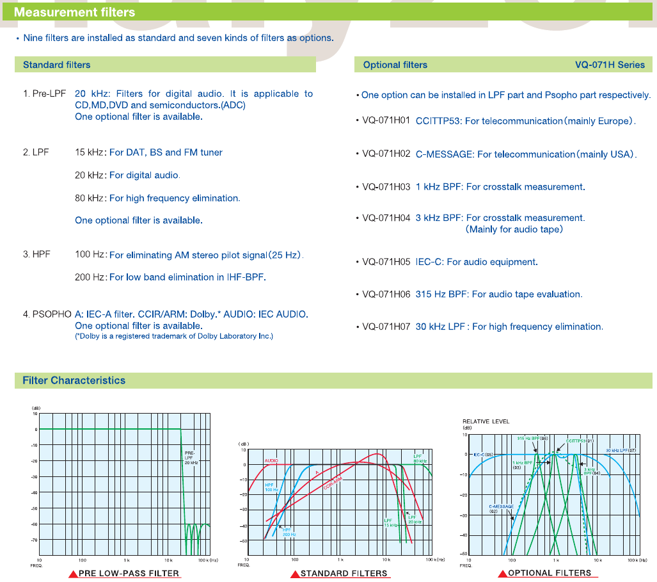Click the red 'AUDIO' curve label

coord(271,460)
